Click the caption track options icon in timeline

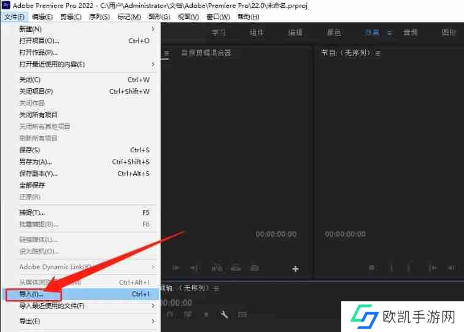click(x=242, y=315)
